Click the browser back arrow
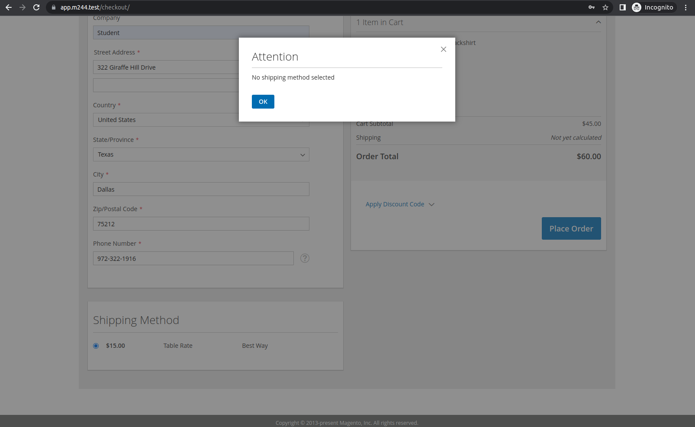 9,7
